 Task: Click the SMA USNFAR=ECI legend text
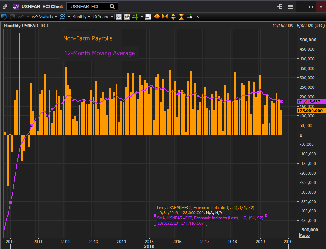[x=210, y=218]
